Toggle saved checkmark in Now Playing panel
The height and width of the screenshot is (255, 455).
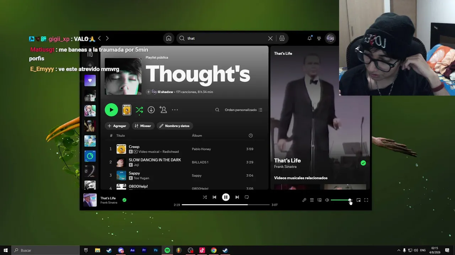pos(363,163)
